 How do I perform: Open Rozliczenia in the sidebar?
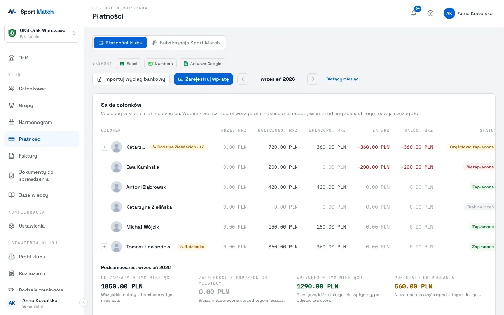tap(42, 273)
